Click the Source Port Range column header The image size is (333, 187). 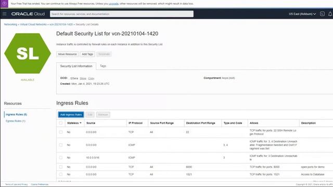162,123
